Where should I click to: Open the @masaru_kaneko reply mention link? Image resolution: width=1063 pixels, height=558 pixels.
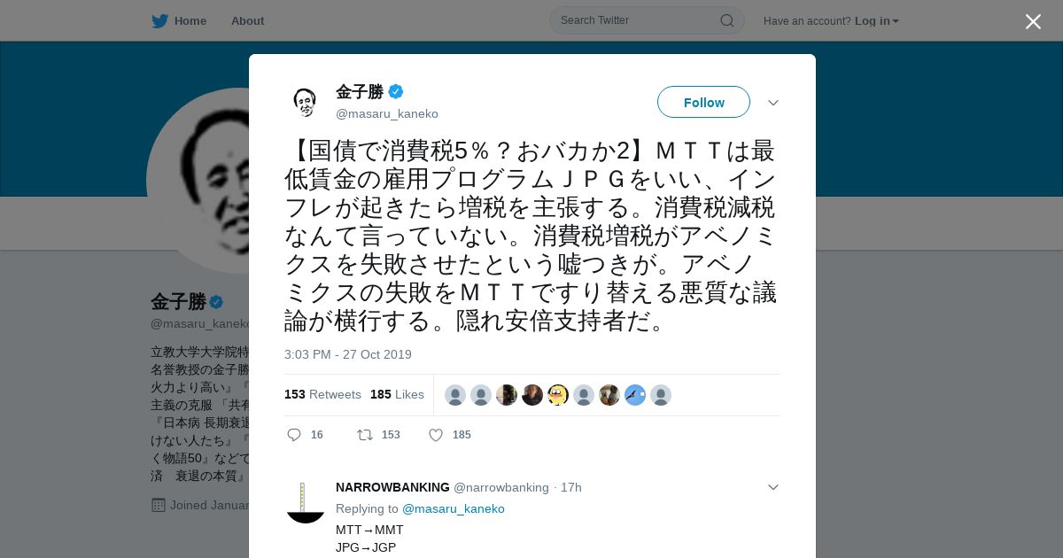pyautogui.click(x=454, y=508)
